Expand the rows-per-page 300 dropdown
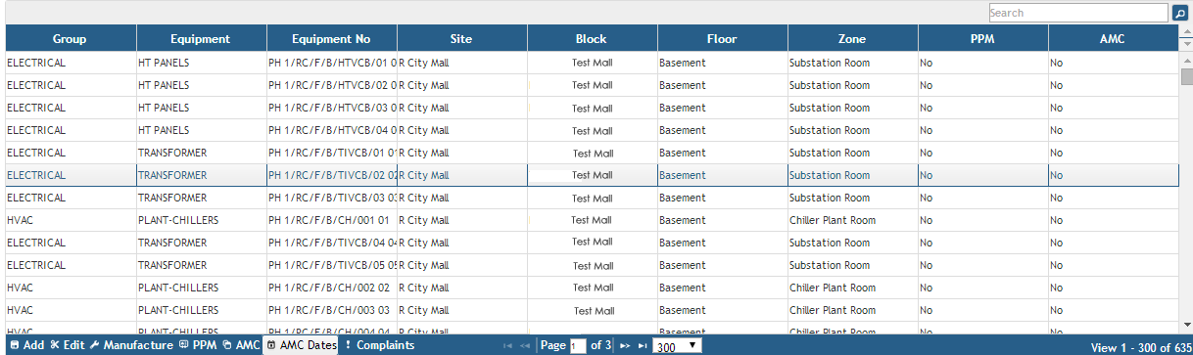This screenshot has width=1193, height=355. (677, 346)
